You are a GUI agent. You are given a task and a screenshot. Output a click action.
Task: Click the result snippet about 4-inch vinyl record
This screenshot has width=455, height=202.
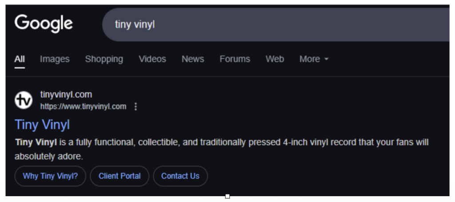222,149
